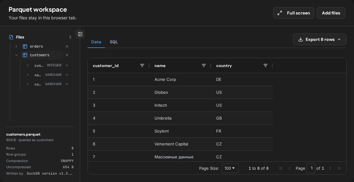Sort by the name header
This screenshot has width=354, height=182.
(x=160, y=66)
